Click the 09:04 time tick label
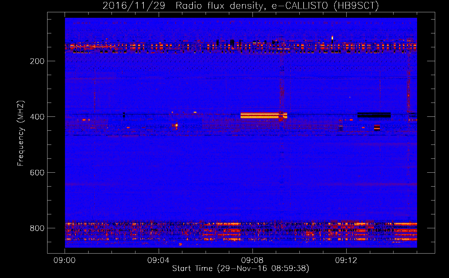 click(158, 260)
